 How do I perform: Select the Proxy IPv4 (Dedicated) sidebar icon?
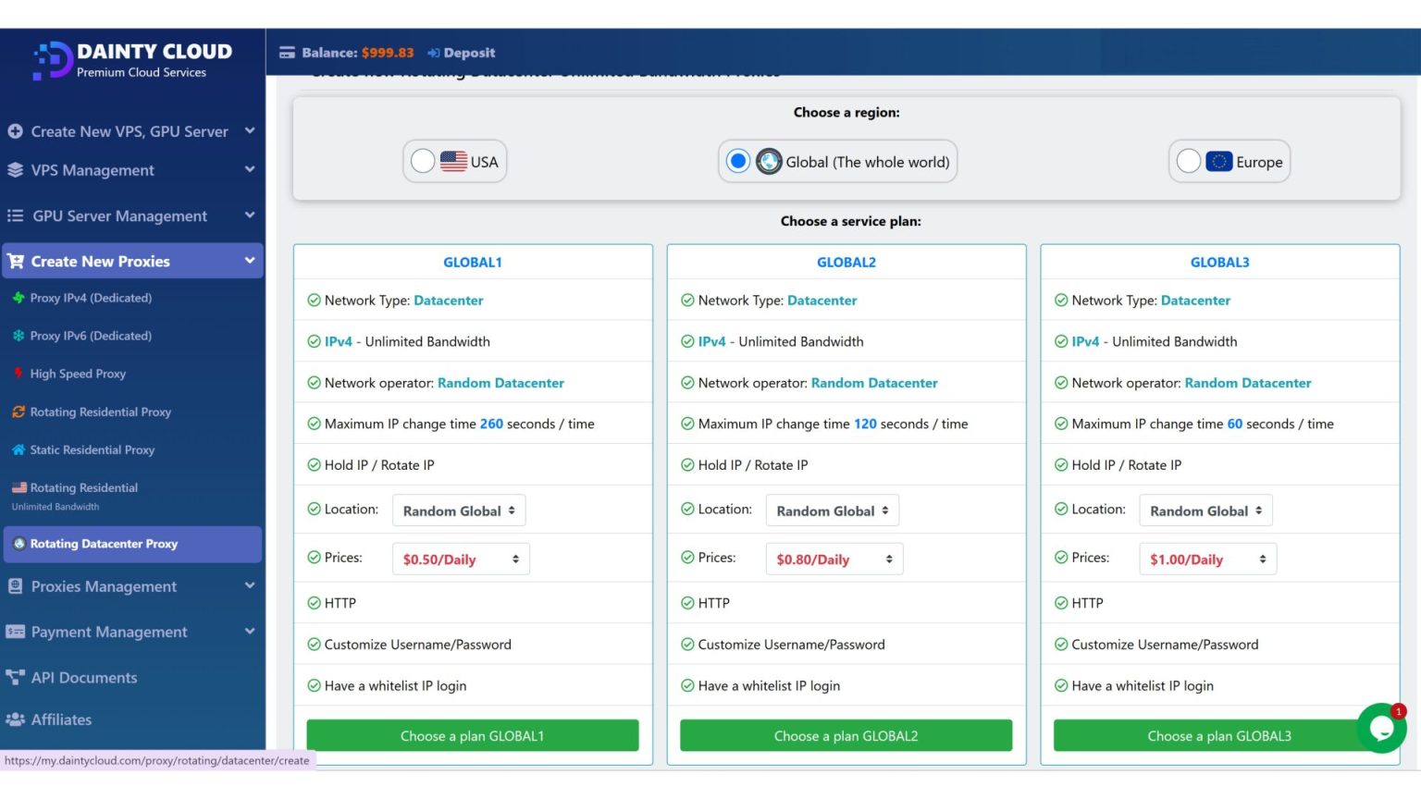pos(19,298)
